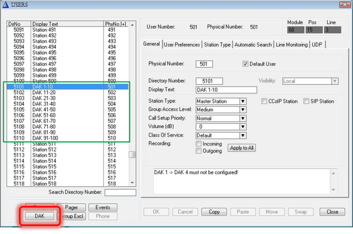Screen dimensions: 353x234
Task: Select the row DAK 21-30
Action: pyautogui.click(x=68, y=98)
